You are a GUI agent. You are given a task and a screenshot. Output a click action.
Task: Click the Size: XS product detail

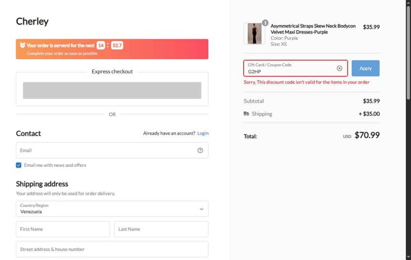coord(279,44)
